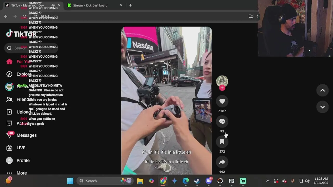Open the widgets icon with 2 badge
This screenshot has width=333, height=187.
pyautogui.click(x=9, y=180)
